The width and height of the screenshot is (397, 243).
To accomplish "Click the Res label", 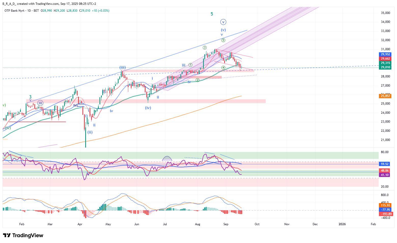I will click(76, 105).
